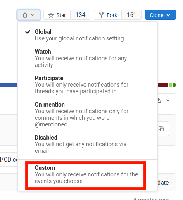183x200 pixels.
Task: Click the star icon
Action: tap(51, 15)
